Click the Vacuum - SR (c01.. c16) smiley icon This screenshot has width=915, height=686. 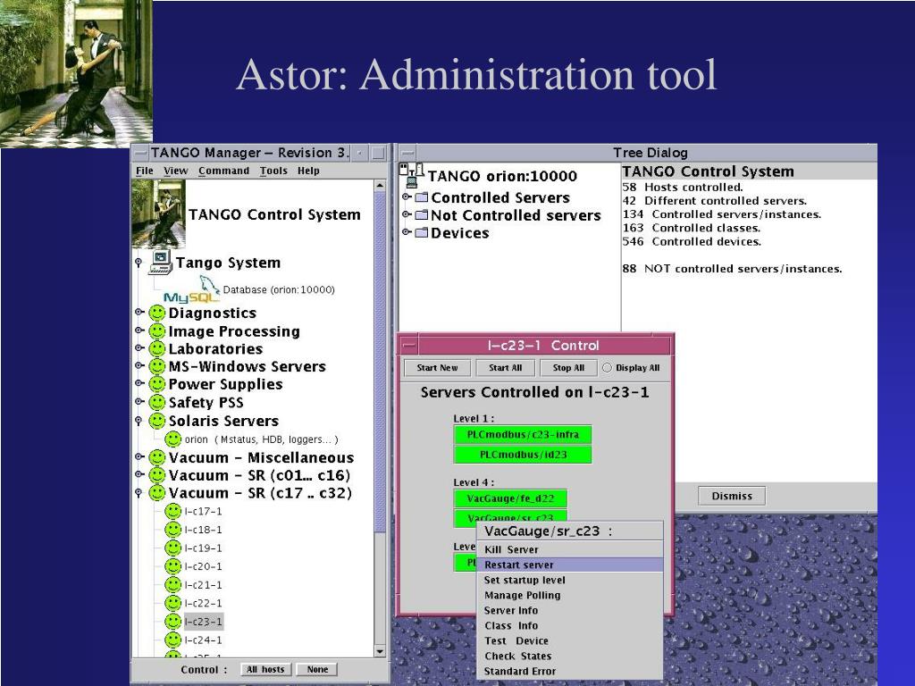point(156,475)
